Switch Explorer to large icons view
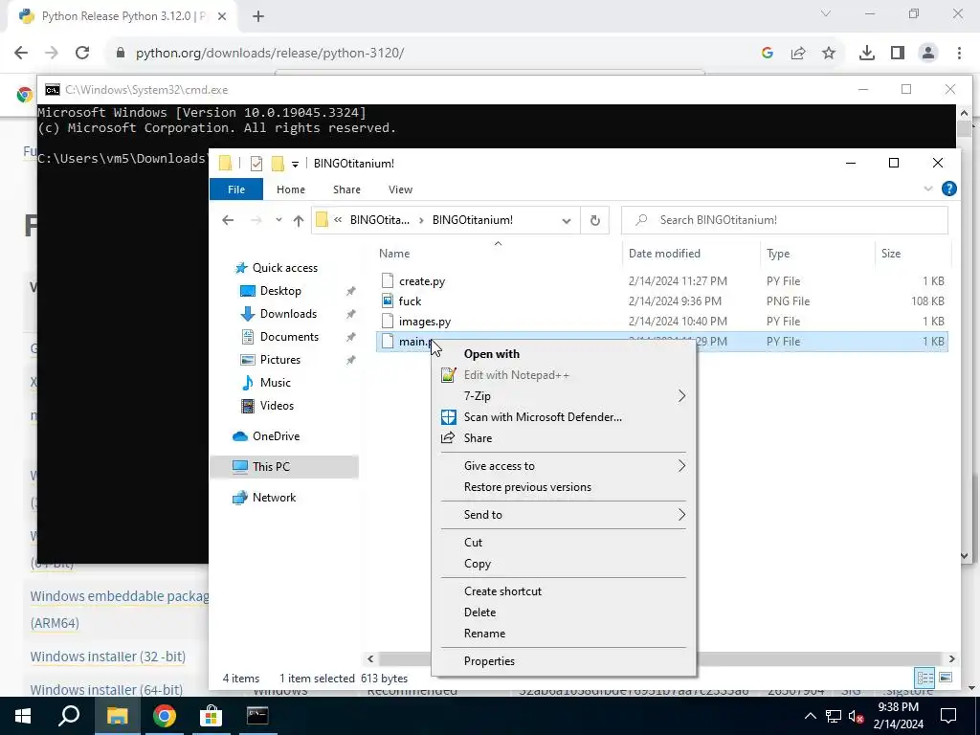 [946, 678]
